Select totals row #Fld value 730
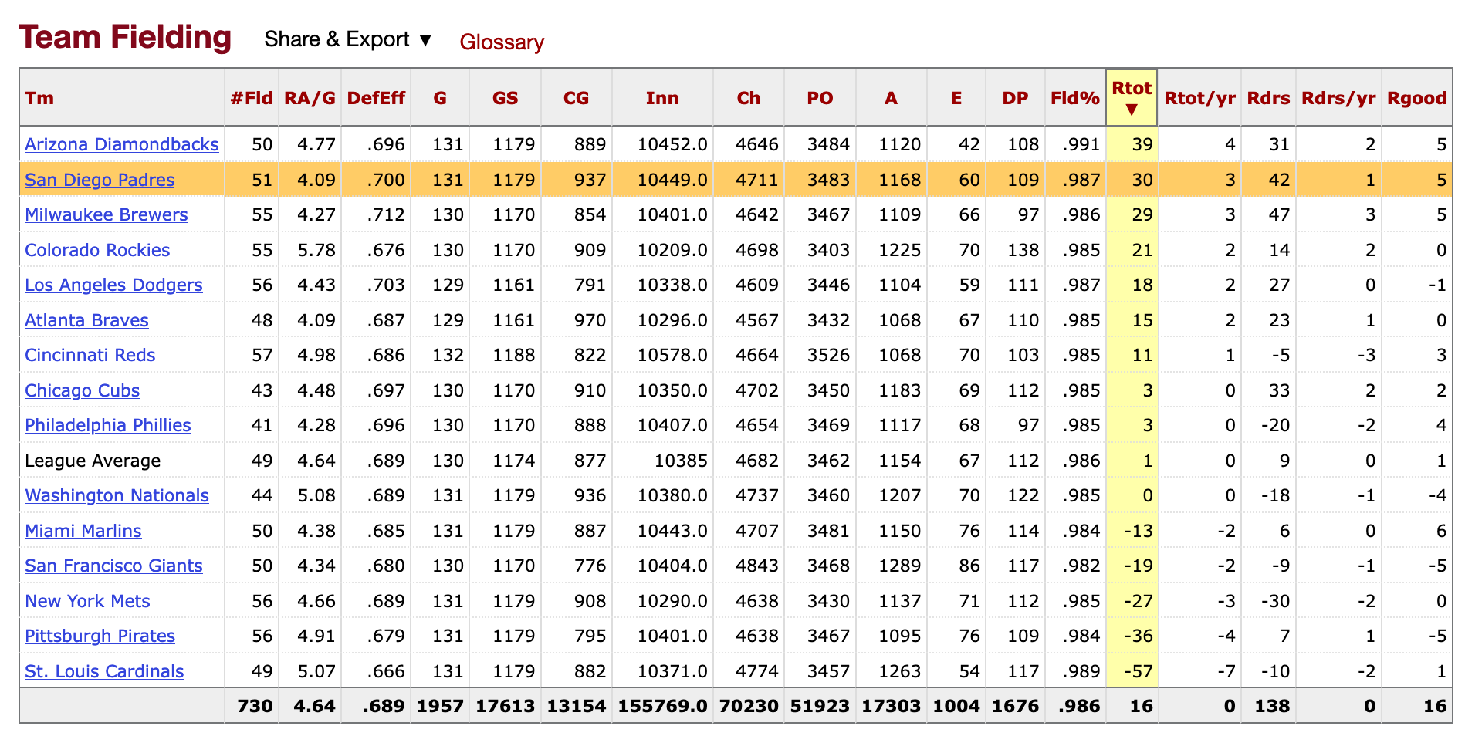1465x736 pixels. tap(256, 706)
